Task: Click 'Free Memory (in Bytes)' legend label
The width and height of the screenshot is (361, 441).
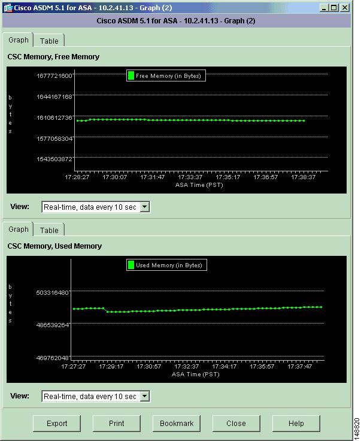Action: tap(168, 76)
